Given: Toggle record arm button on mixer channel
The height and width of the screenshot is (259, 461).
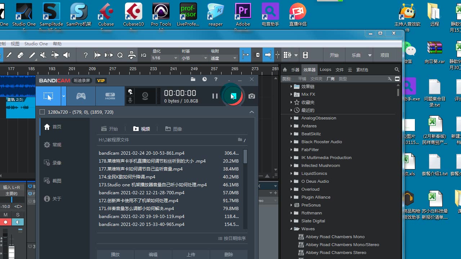Looking at the screenshot, I should [x=5, y=222].
